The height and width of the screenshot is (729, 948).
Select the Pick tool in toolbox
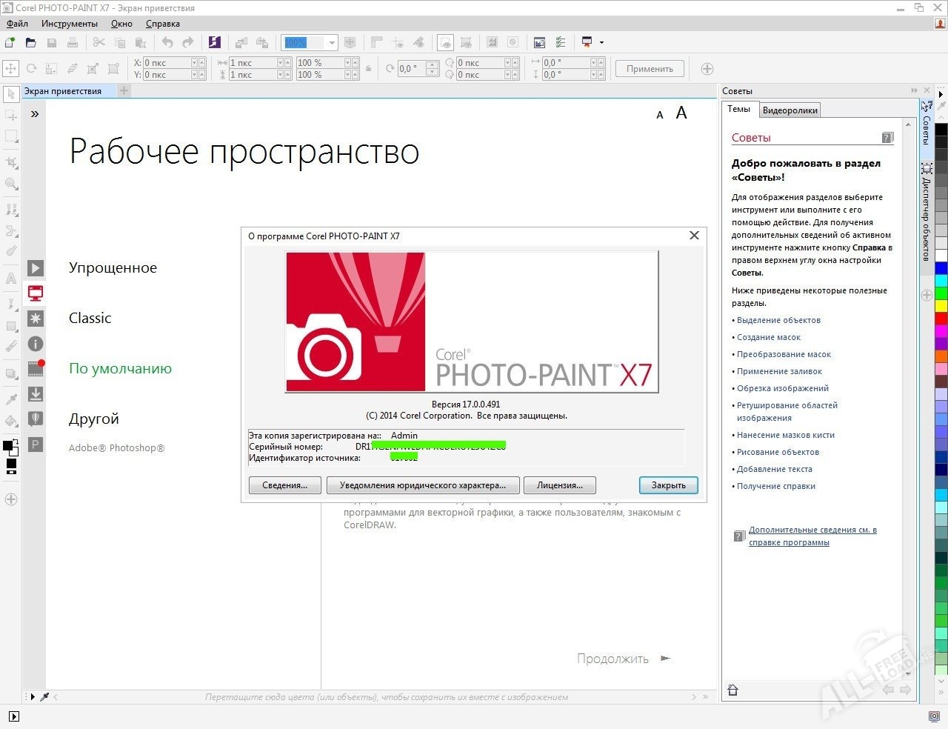click(x=11, y=94)
